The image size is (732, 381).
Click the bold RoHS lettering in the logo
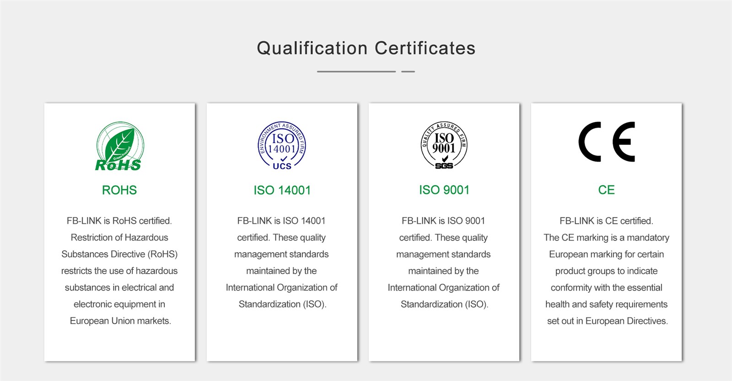tap(118, 165)
